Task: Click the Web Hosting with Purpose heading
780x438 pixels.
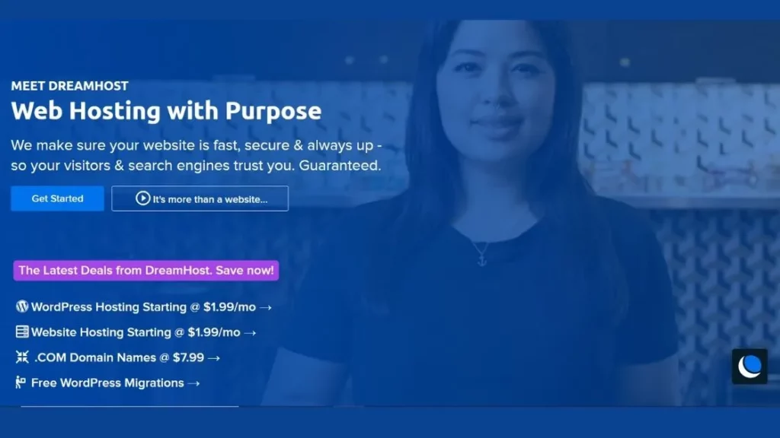Action: coord(166,111)
